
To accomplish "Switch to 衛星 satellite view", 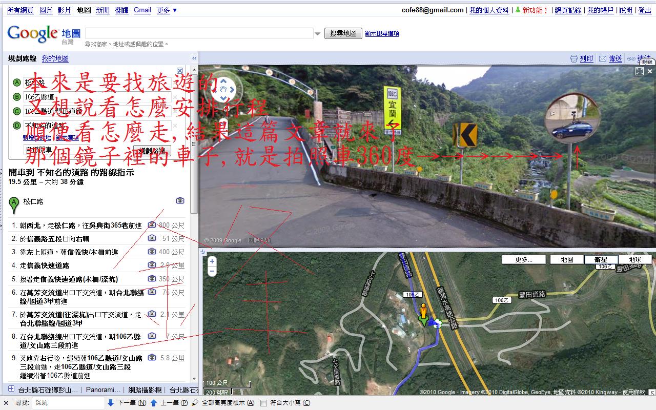I will [x=601, y=259].
